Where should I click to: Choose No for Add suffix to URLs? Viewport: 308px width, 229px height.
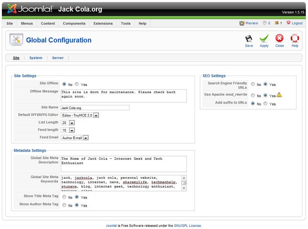[253, 104]
